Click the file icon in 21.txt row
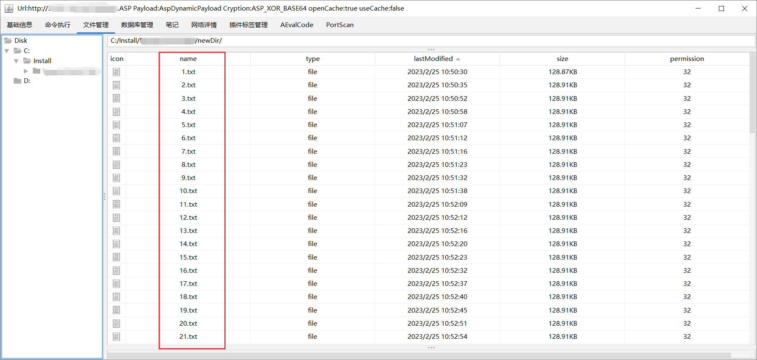The image size is (757, 360). click(x=117, y=337)
